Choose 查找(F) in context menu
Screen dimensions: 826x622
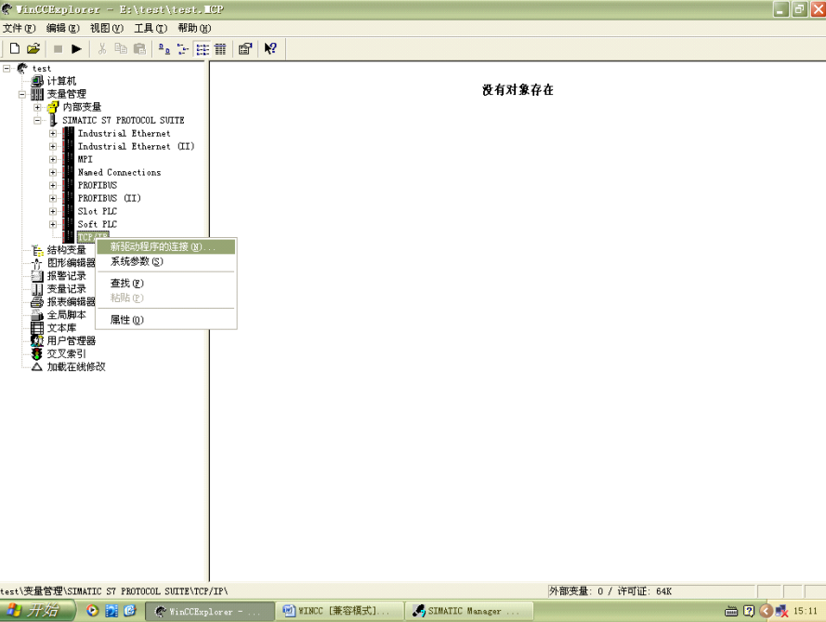(166, 283)
